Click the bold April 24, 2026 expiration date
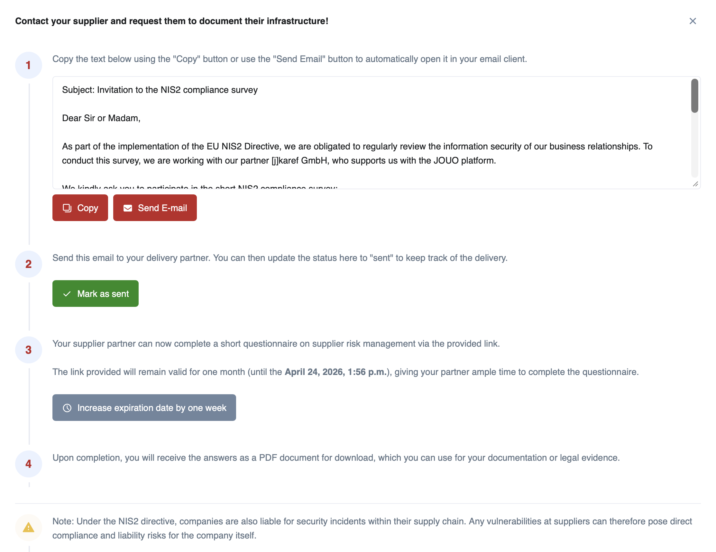 pos(335,372)
